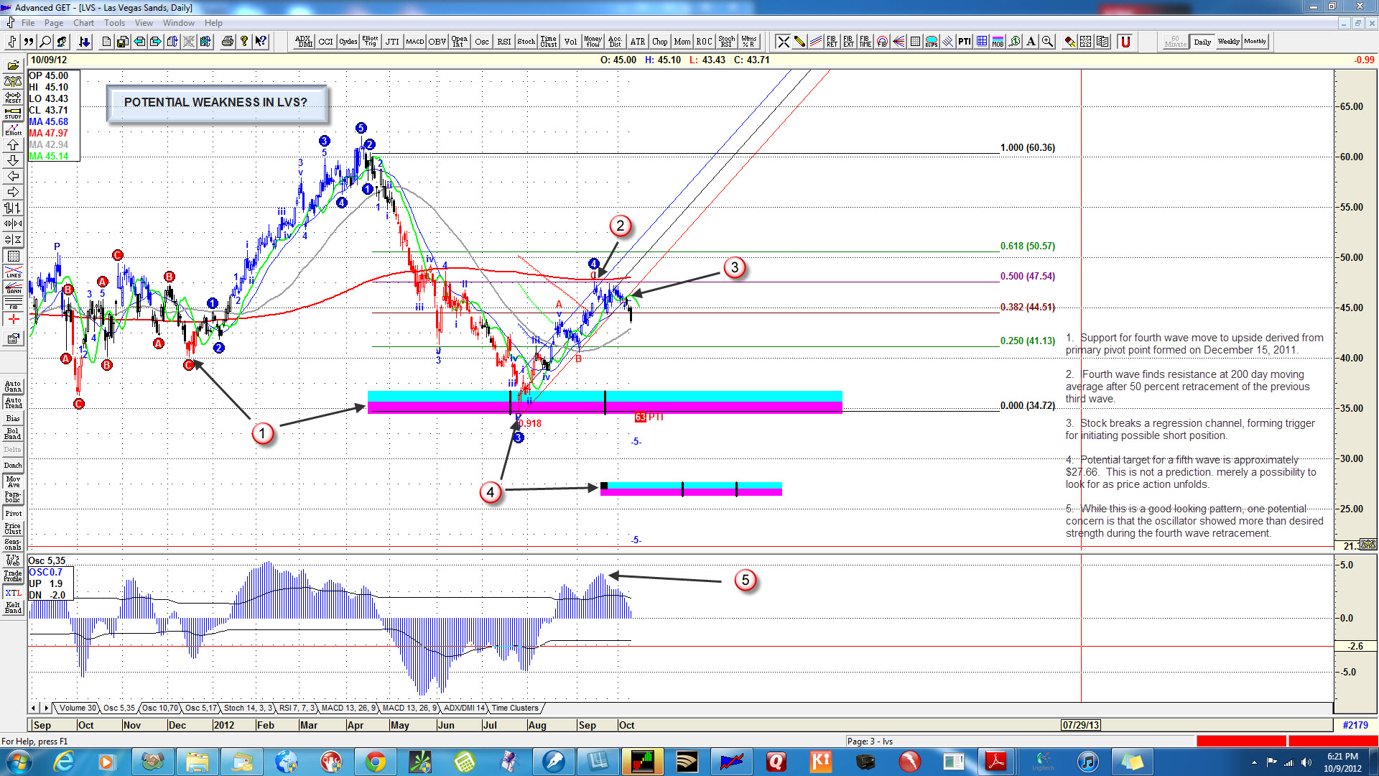Click the XTL sidebar button
This screenshot has height=776, width=1379.
point(13,593)
